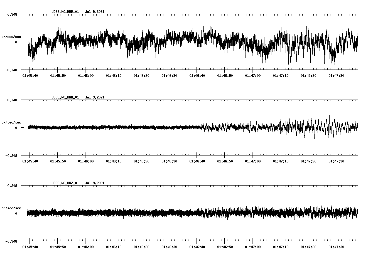Pick the 01:46:30 tick label under HNN plot

coord(169,161)
